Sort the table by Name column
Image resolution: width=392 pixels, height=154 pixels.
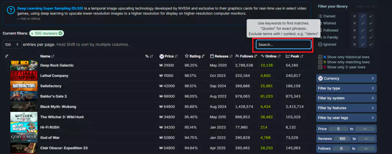pyautogui.click(x=45, y=57)
